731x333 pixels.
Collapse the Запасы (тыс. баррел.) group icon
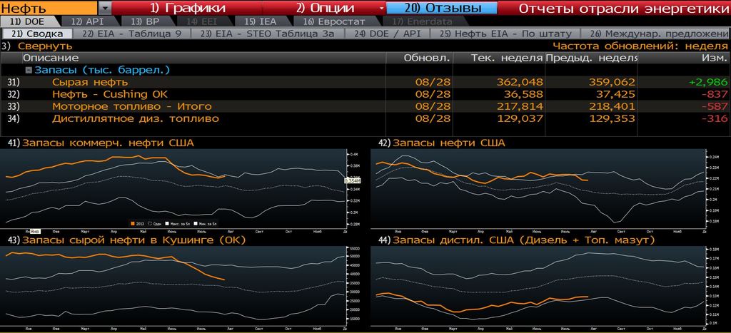[x=29, y=70]
